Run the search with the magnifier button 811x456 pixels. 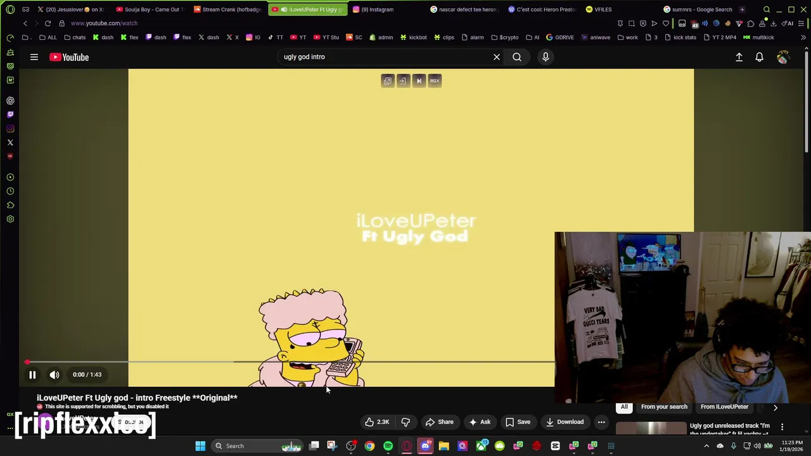[x=517, y=57]
